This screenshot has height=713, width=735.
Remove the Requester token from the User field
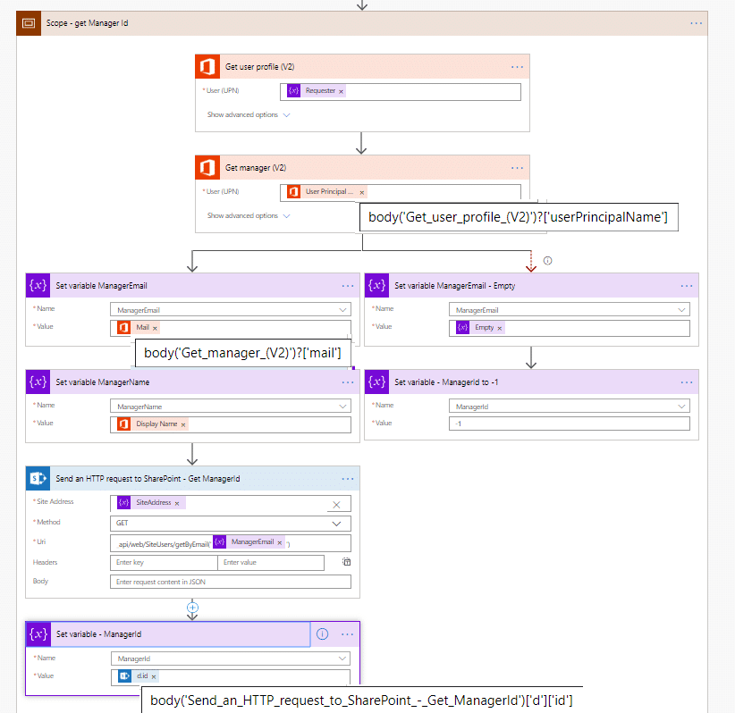click(x=341, y=91)
